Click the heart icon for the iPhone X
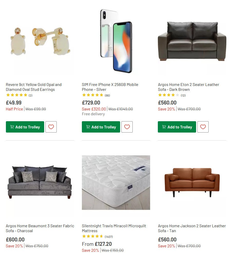The image size is (232, 253). click(127, 127)
